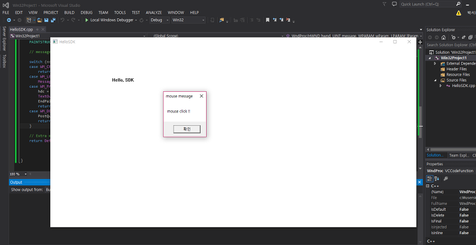Image resolution: width=476 pixels, height=245 pixels.
Task: Click the Collapse All icon in Solution Explorer
Action: coord(471,37)
